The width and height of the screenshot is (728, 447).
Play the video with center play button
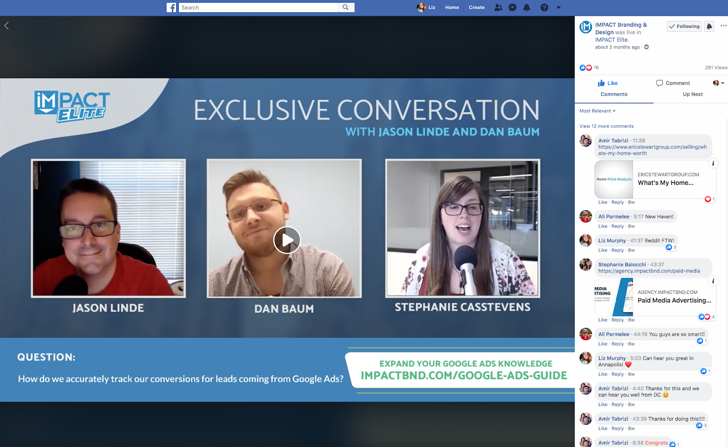pos(287,240)
